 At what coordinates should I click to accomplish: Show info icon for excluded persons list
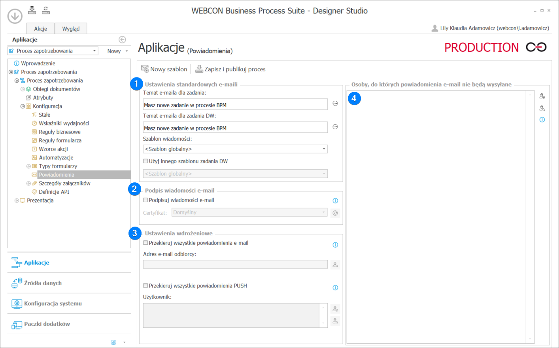coord(542,120)
